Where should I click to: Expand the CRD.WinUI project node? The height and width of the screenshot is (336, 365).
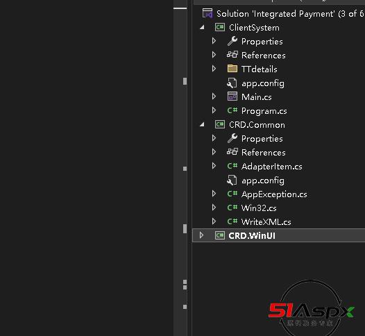point(202,235)
